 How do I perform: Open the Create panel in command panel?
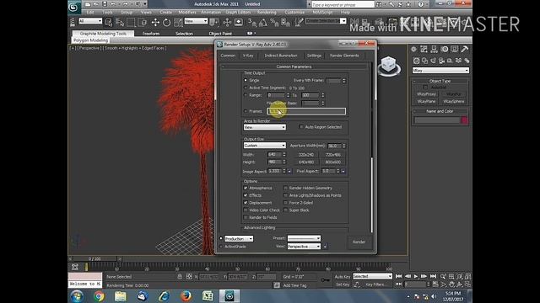[413, 49]
